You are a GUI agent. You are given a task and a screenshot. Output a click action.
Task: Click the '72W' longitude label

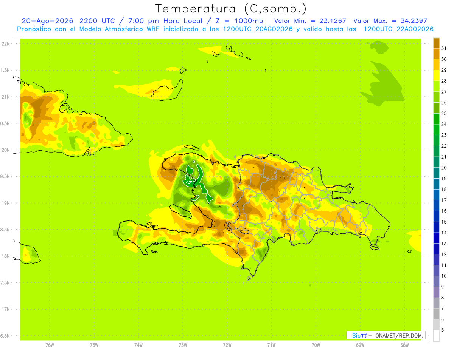click(227, 345)
